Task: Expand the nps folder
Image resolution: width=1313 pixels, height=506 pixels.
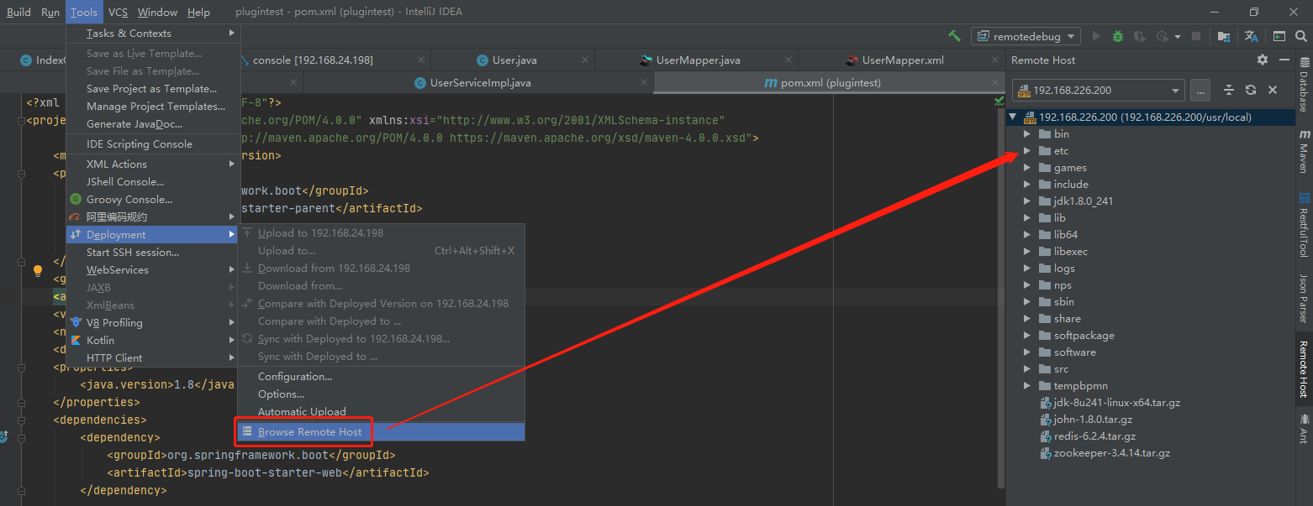Action: (1027, 284)
